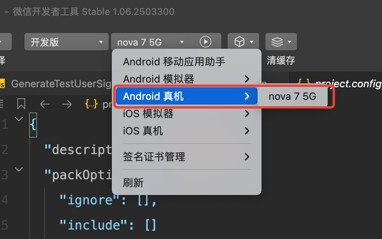Open Android 模拟器 submenu

pos(187,79)
